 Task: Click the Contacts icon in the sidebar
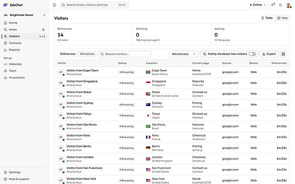coord(6,43)
